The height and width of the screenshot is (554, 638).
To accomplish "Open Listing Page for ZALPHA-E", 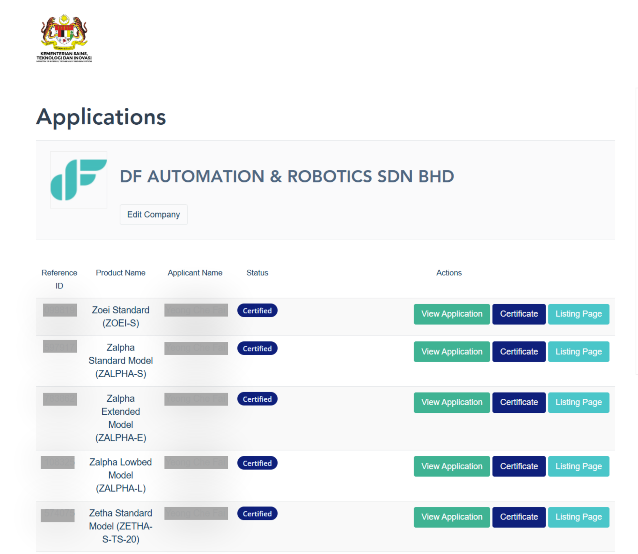I will 578,402.
